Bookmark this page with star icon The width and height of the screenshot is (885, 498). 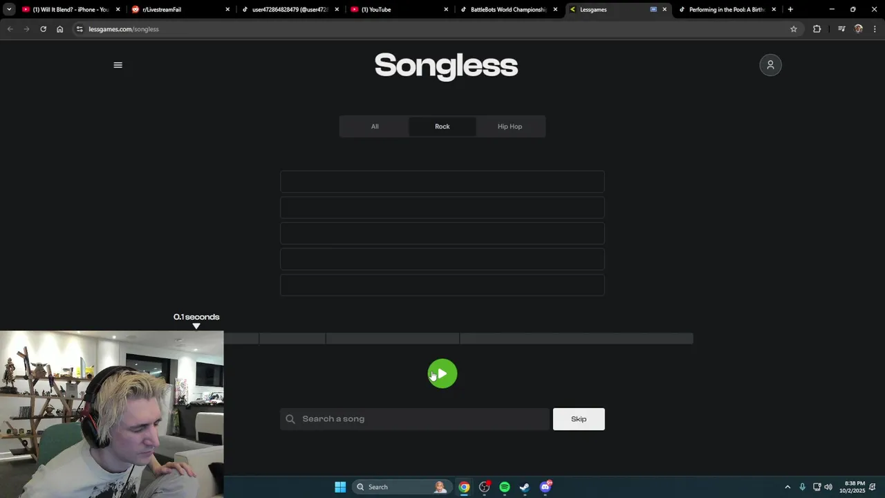[x=794, y=29]
